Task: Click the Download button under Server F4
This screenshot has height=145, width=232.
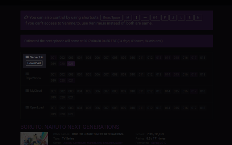Action: 34,63
